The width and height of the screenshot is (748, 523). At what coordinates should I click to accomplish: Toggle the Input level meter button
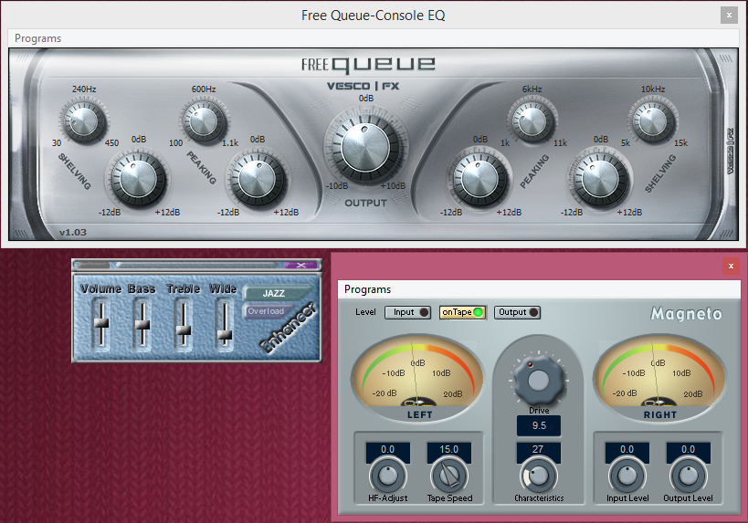(407, 312)
